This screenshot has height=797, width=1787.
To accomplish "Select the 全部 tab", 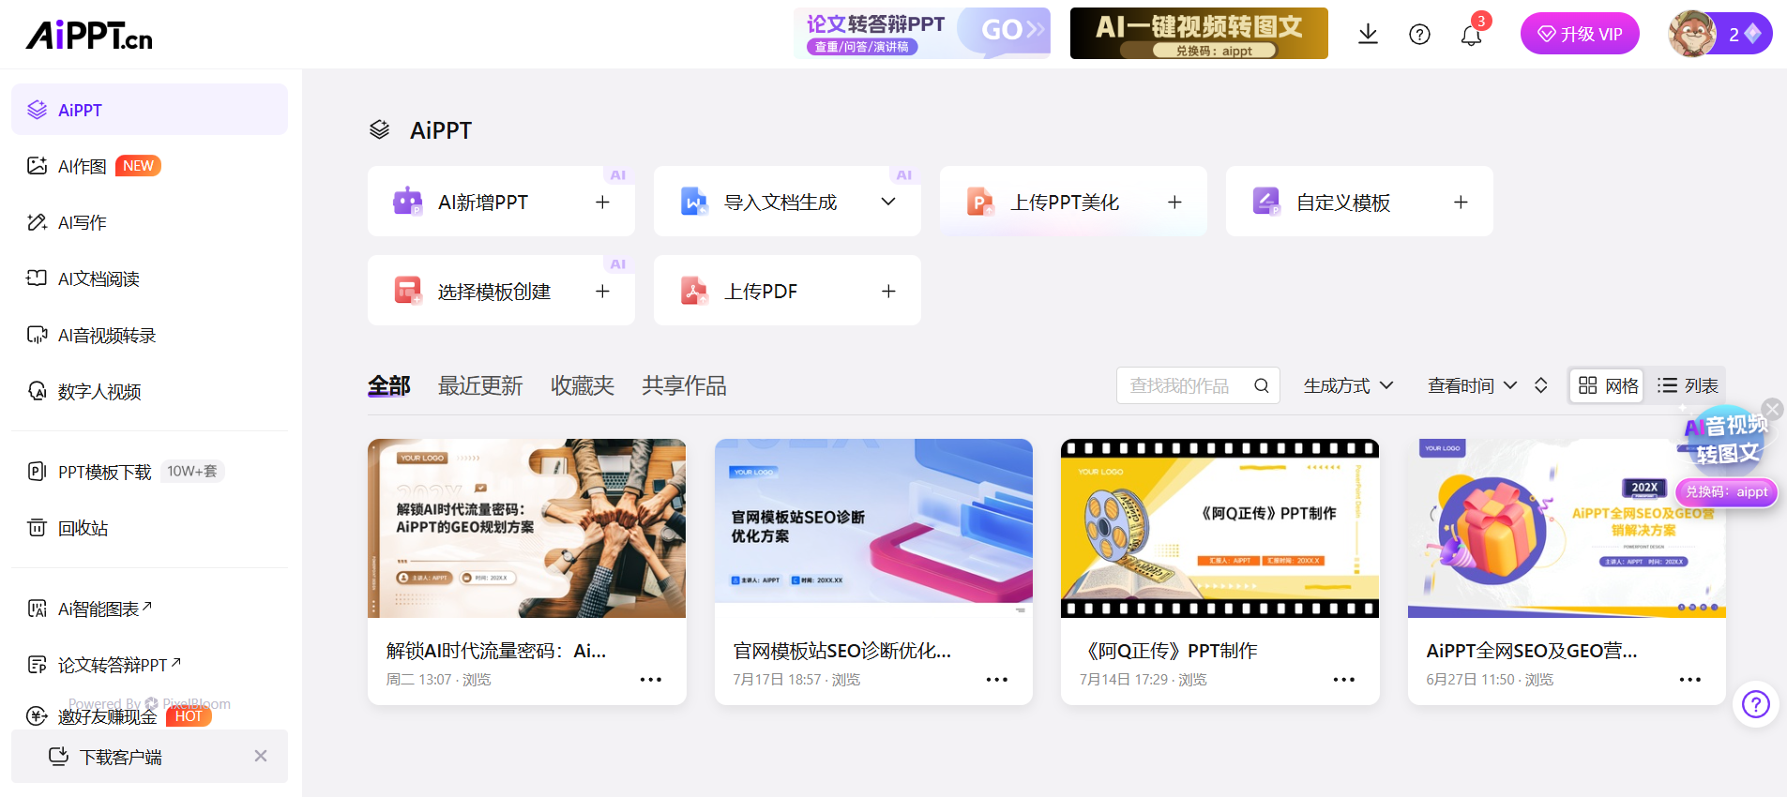I will click(x=388, y=385).
